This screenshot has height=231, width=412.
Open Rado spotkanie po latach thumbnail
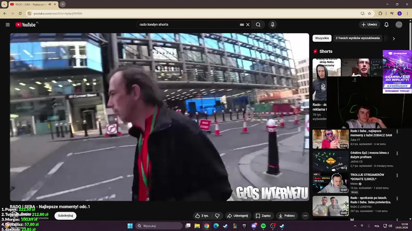[331, 206]
